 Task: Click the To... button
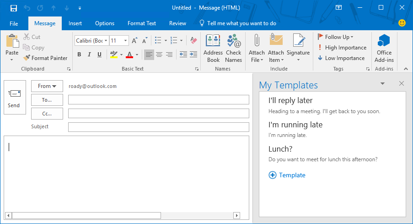point(47,100)
